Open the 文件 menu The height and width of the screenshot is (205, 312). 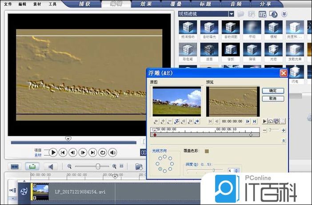point(8,4)
